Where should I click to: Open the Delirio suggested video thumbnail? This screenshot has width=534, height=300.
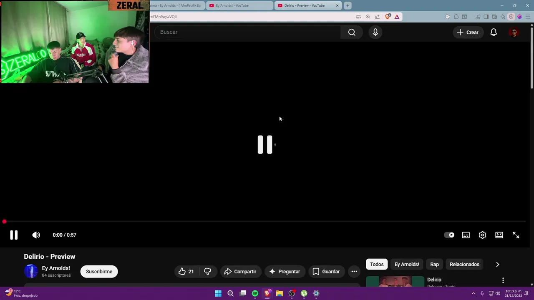tap(395, 282)
